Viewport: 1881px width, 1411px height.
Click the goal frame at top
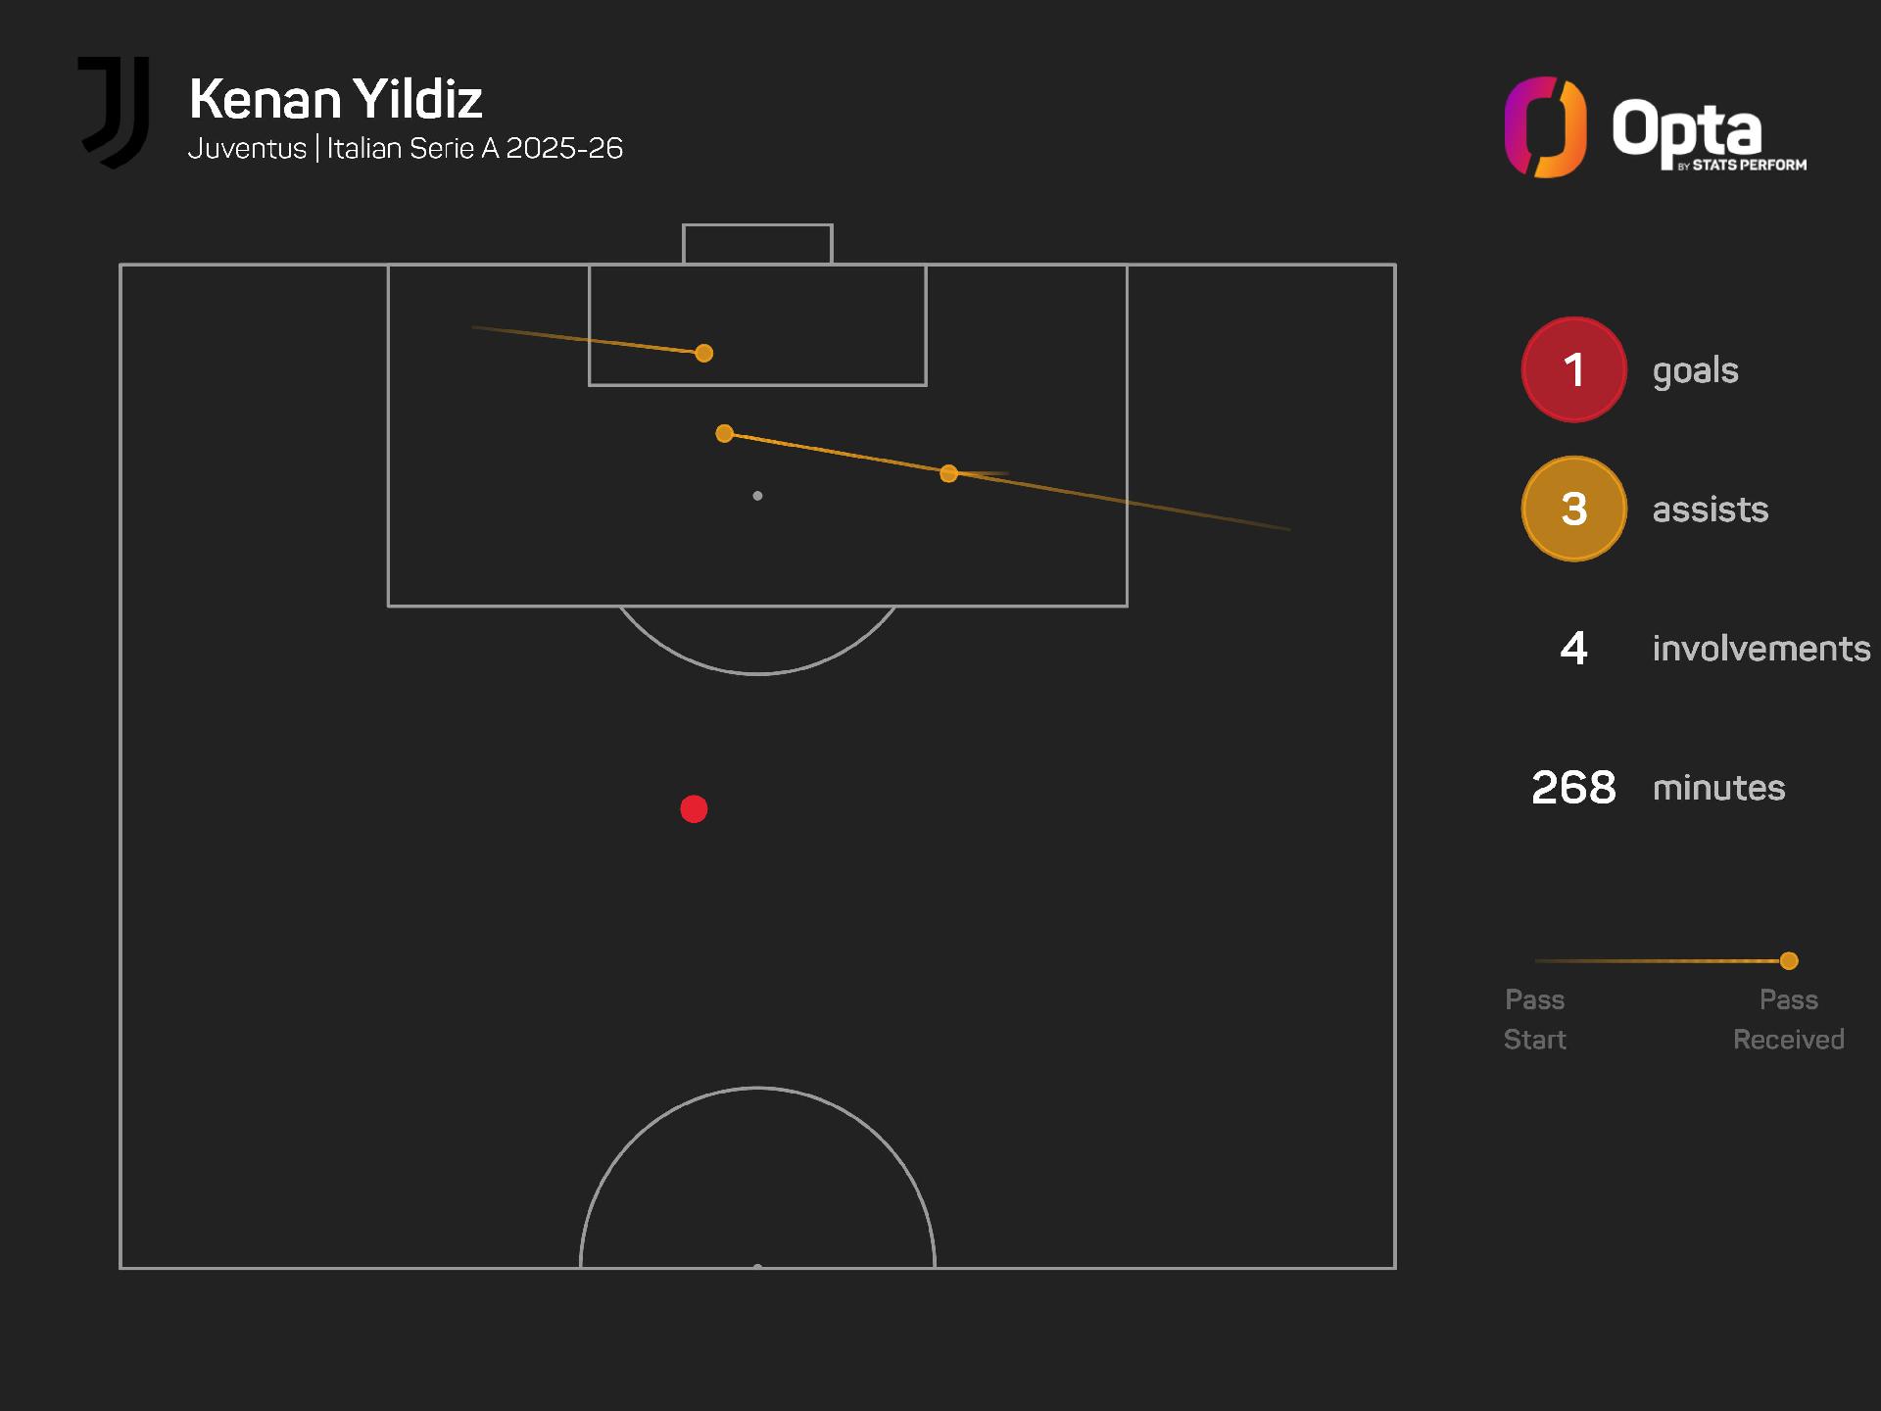757,244
